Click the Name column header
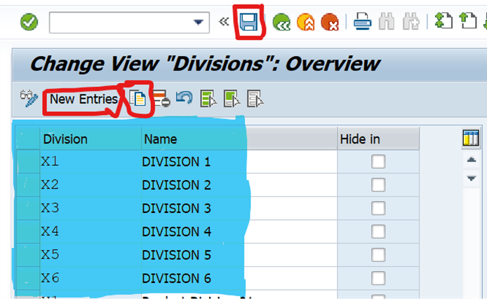 160,139
